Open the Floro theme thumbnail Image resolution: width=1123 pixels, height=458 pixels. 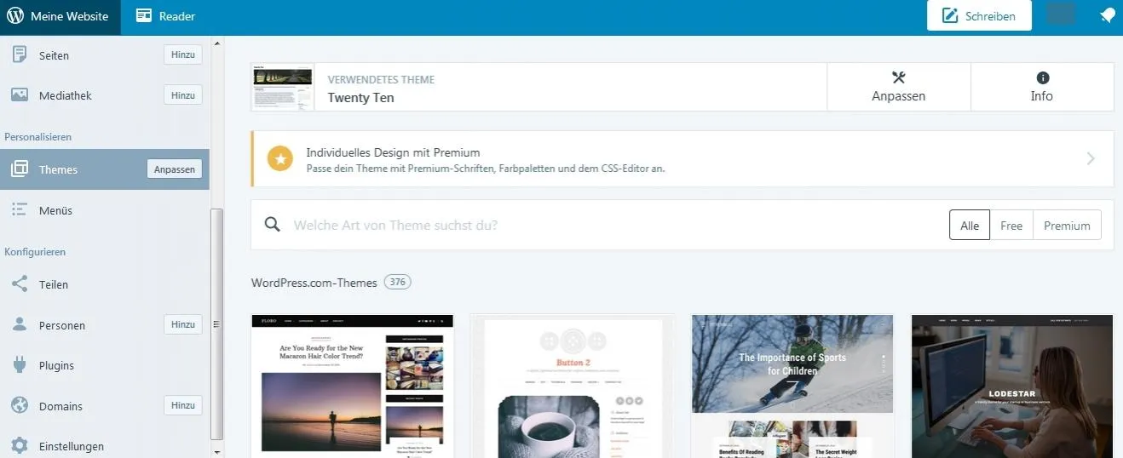(x=353, y=386)
